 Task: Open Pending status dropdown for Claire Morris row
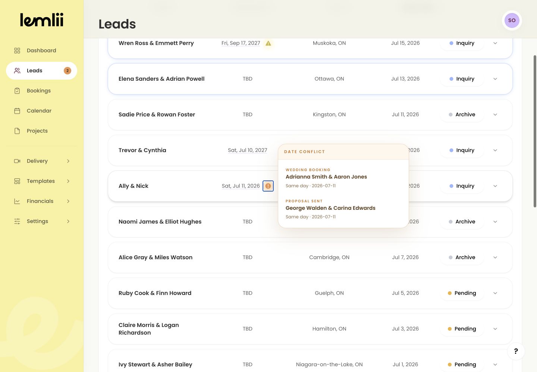click(462, 329)
